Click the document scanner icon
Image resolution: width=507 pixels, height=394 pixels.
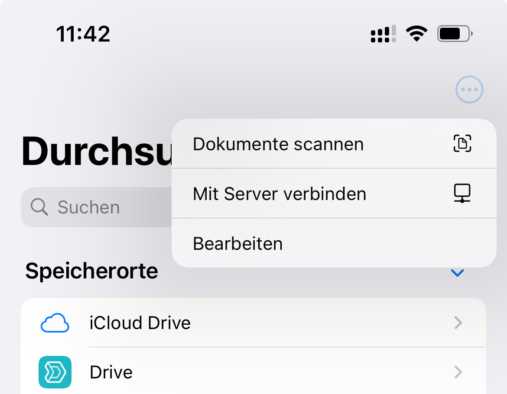[x=462, y=143]
